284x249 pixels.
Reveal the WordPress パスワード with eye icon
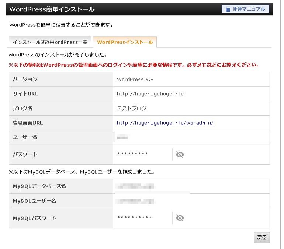click(180, 154)
